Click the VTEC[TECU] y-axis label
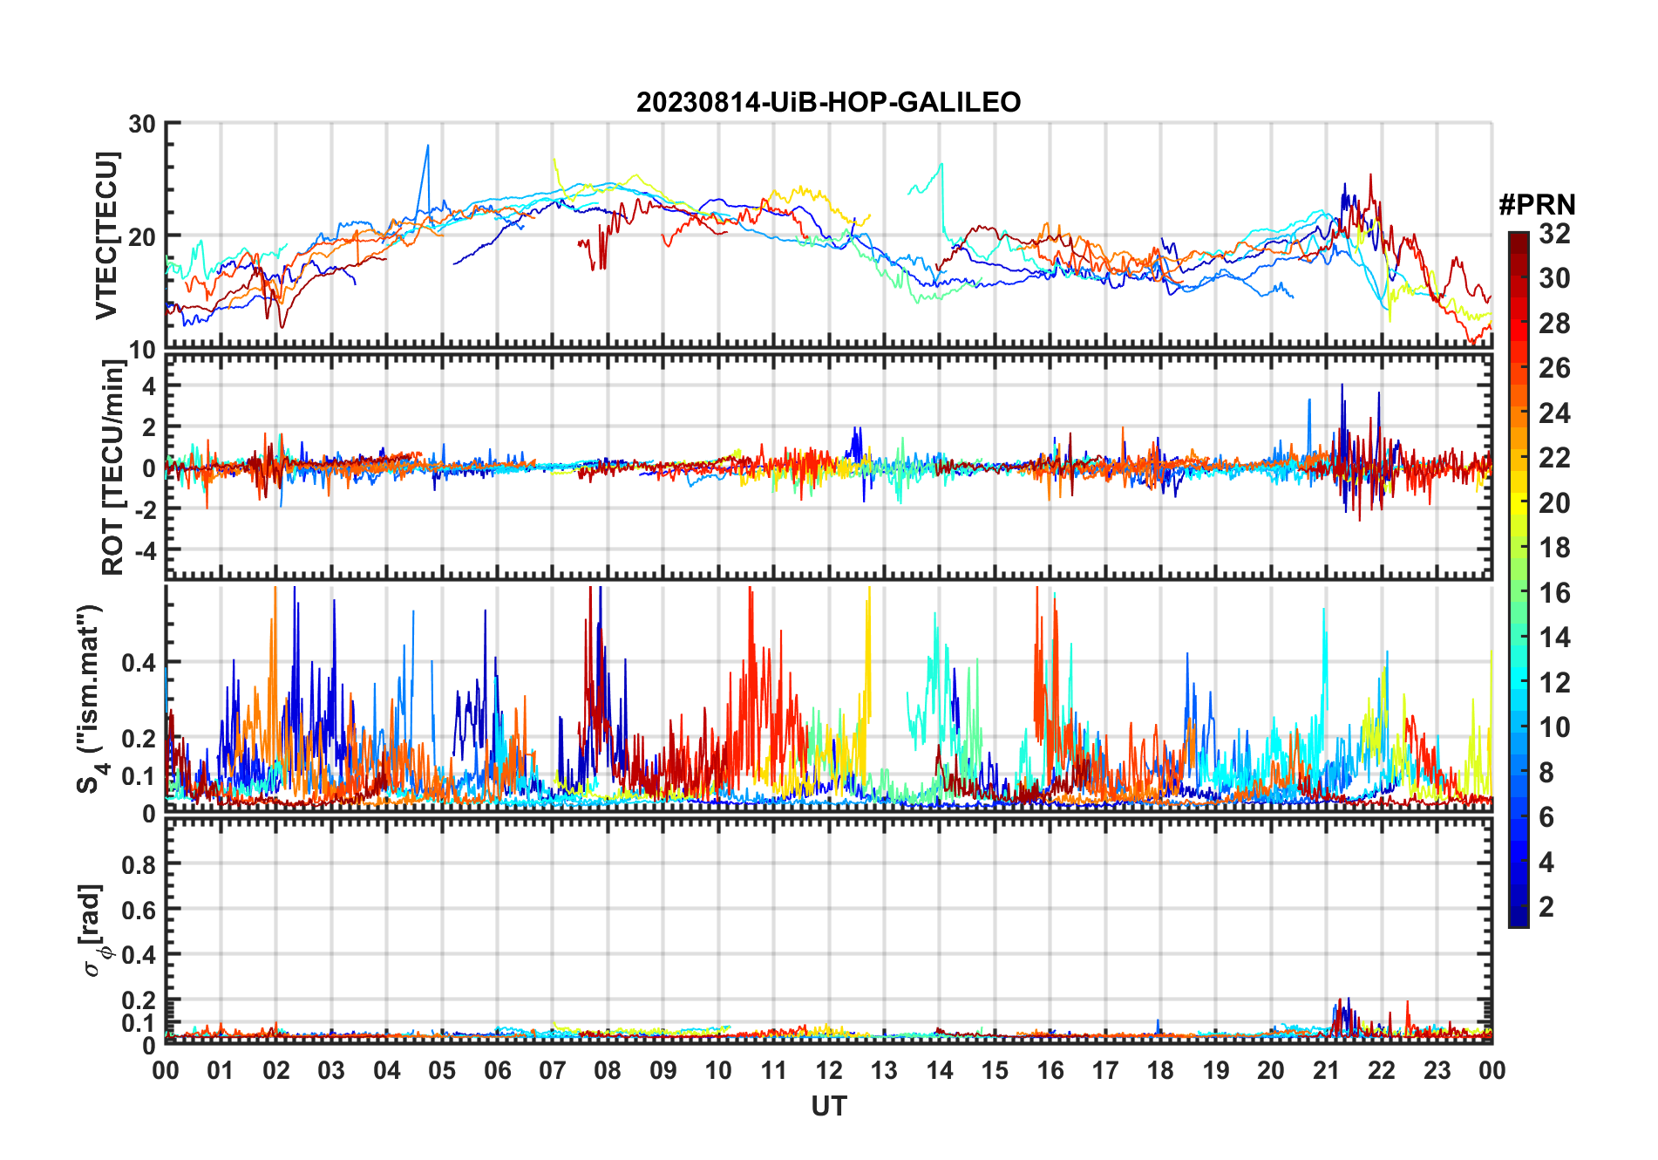1658x1160 pixels. (x=106, y=235)
